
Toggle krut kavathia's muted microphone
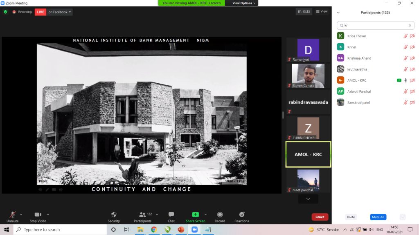pos(405,69)
